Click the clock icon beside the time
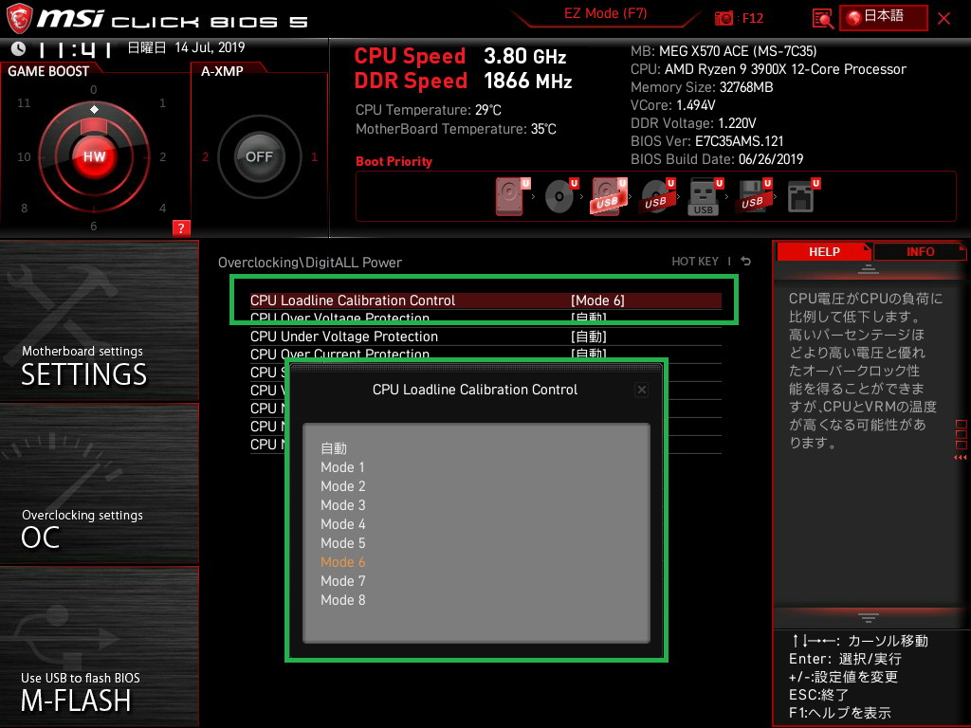The height and width of the screenshot is (728, 971). 19,48
